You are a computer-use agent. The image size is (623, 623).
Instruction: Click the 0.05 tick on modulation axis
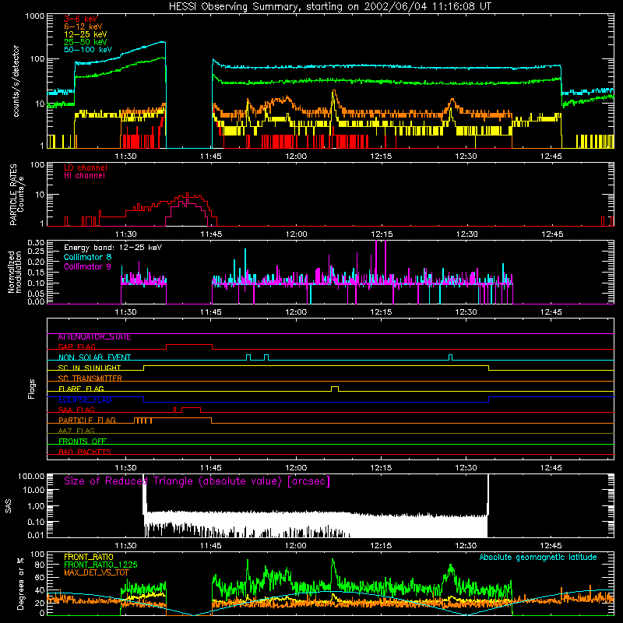(36, 294)
